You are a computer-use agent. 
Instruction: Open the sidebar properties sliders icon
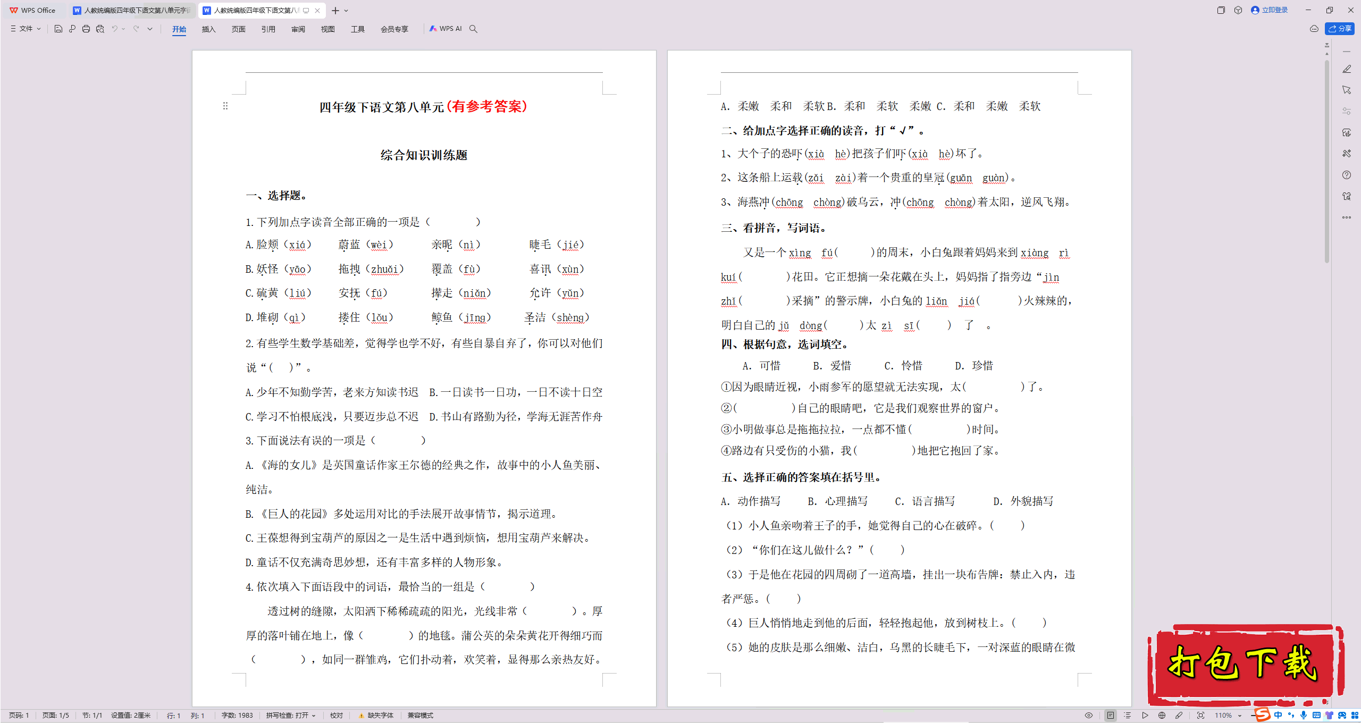coord(1346,111)
